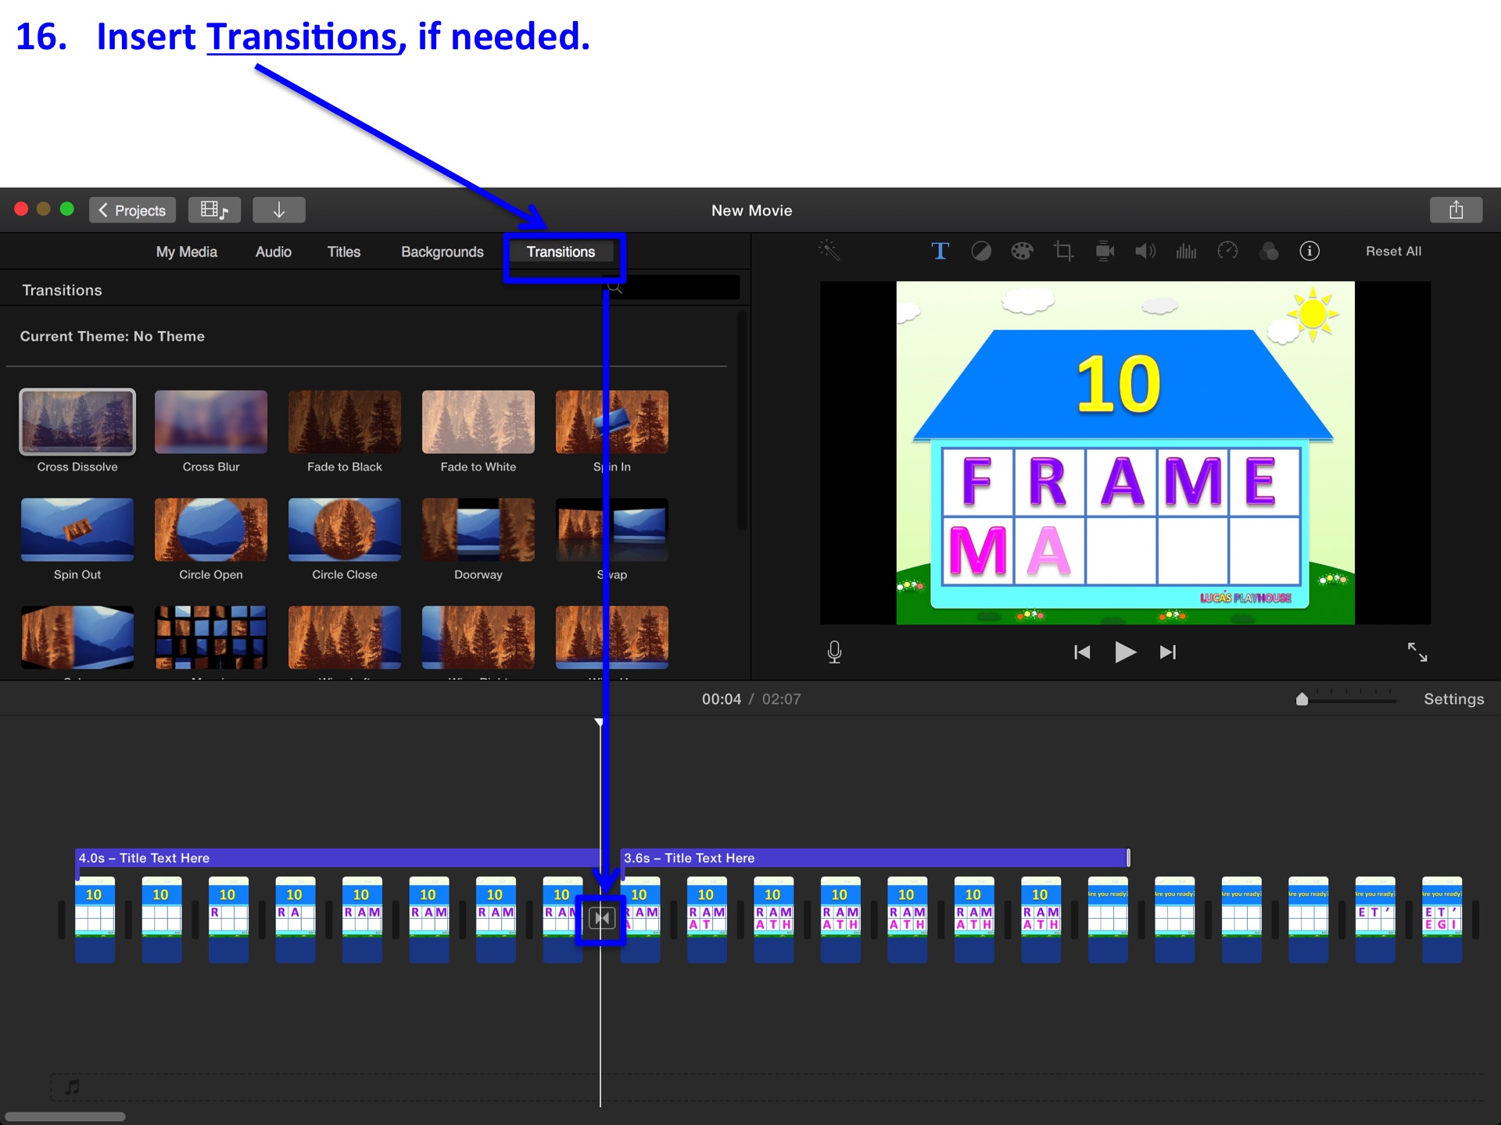Play the movie preview
This screenshot has height=1125, width=1501.
[1124, 652]
